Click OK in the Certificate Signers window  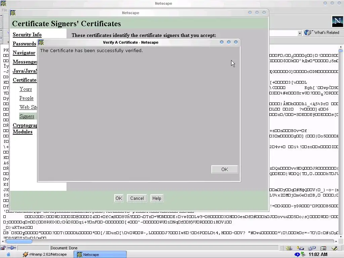point(119,198)
